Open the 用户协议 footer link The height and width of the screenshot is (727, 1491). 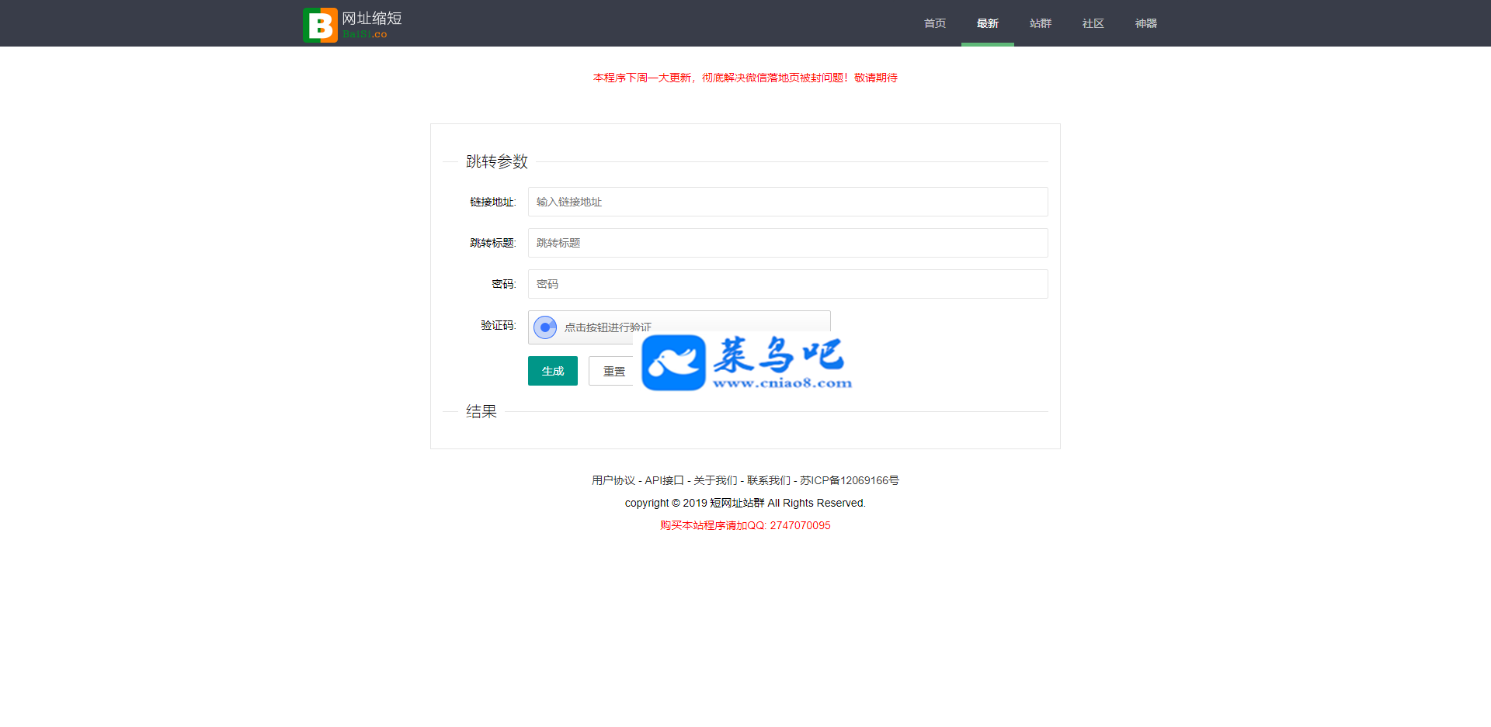pos(613,480)
